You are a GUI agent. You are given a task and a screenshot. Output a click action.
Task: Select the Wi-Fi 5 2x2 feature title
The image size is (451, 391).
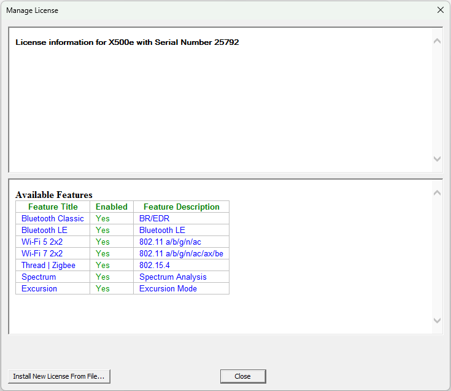(42, 242)
